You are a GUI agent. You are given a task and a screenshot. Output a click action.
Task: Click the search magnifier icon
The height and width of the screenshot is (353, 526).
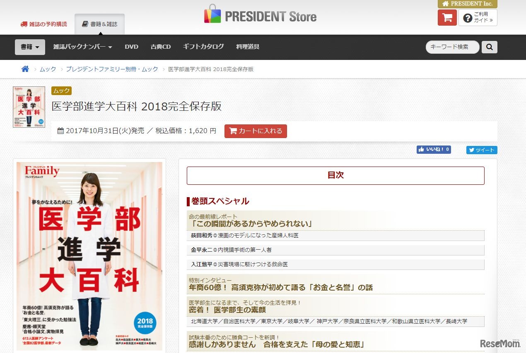pos(489,47)
